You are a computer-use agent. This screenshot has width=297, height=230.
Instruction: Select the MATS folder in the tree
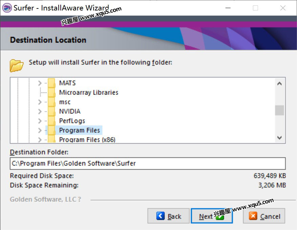67,83
